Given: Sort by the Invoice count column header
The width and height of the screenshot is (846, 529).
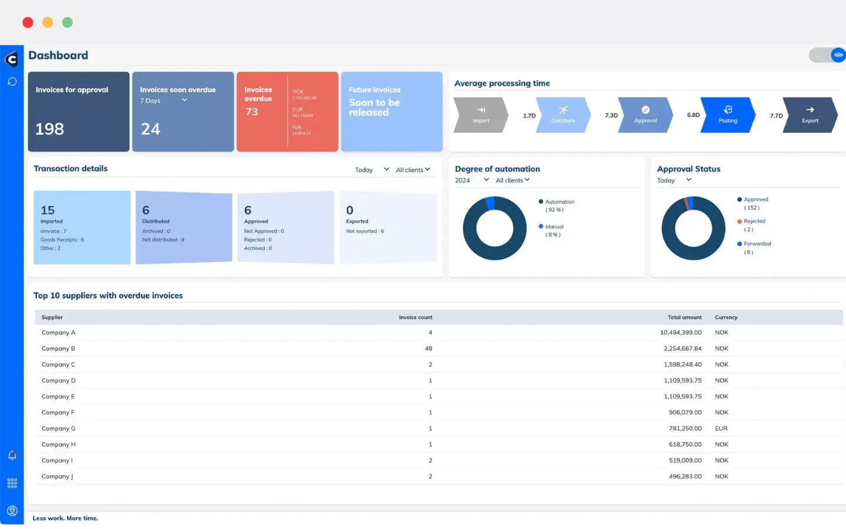Looking at the screenshot, I should (415, 317).
